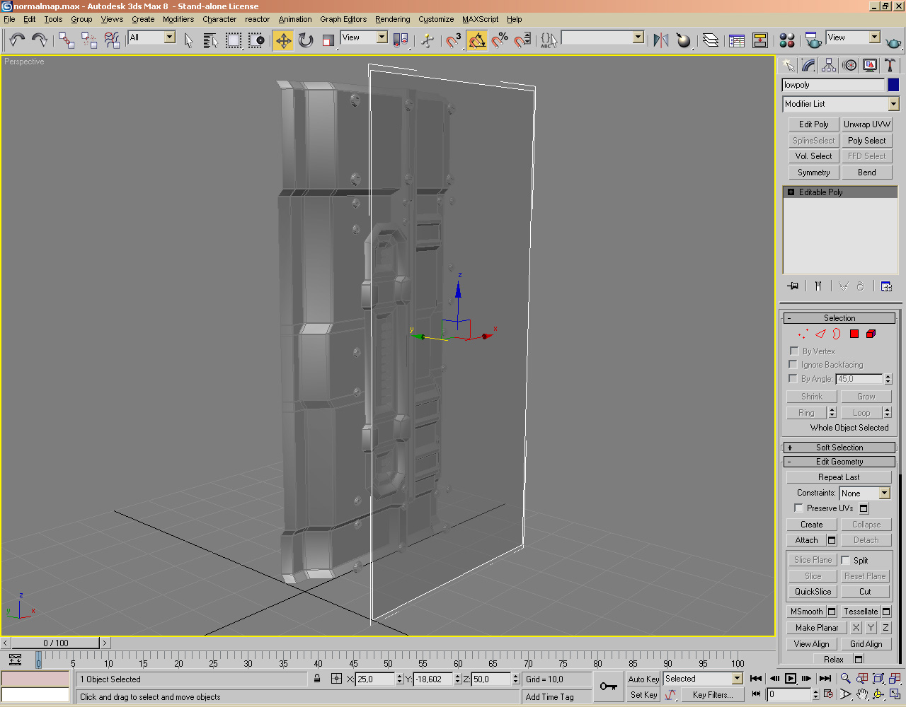The height and width of the screenshot is (707, 906).
Task: Select the Pan View hand tool
Action: tap(862, 694)
